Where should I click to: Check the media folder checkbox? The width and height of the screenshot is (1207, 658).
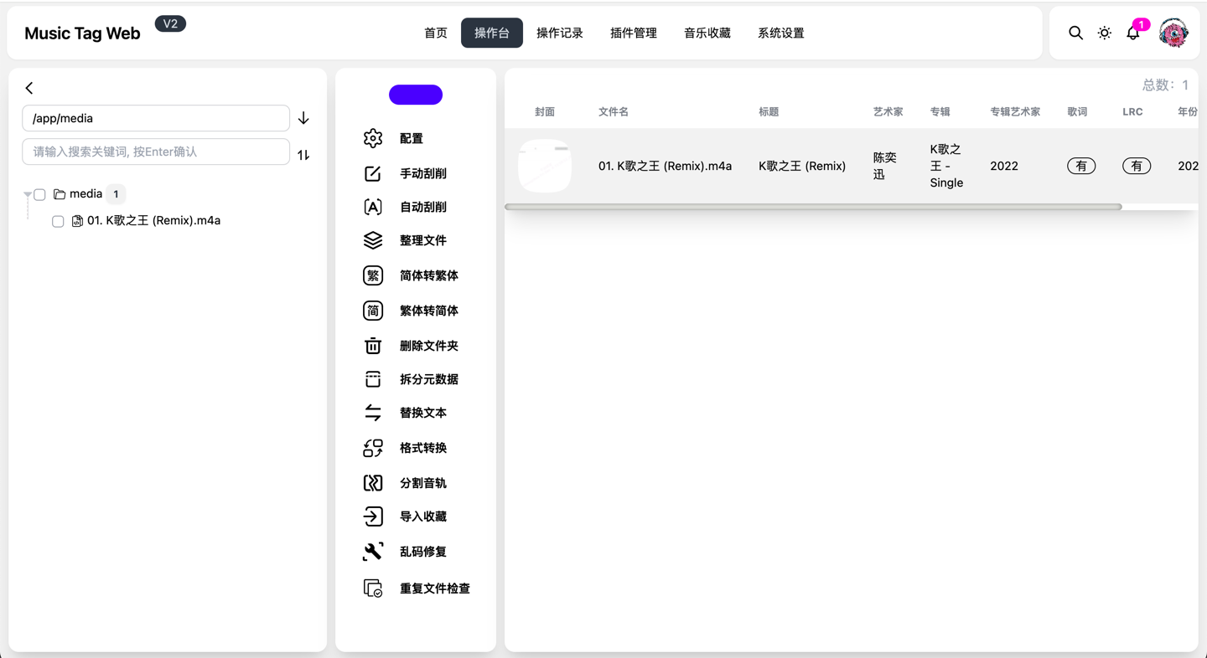tap(39, 193)
